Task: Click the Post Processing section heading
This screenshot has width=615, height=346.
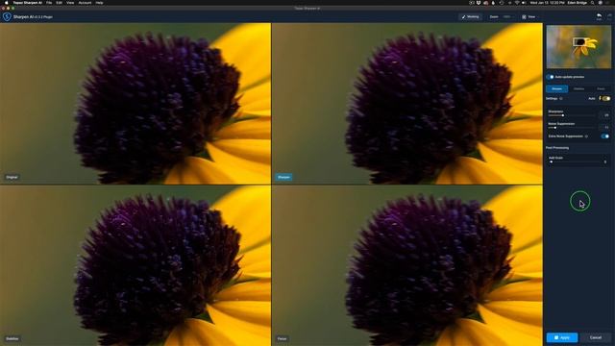Action: coord(557,148)
